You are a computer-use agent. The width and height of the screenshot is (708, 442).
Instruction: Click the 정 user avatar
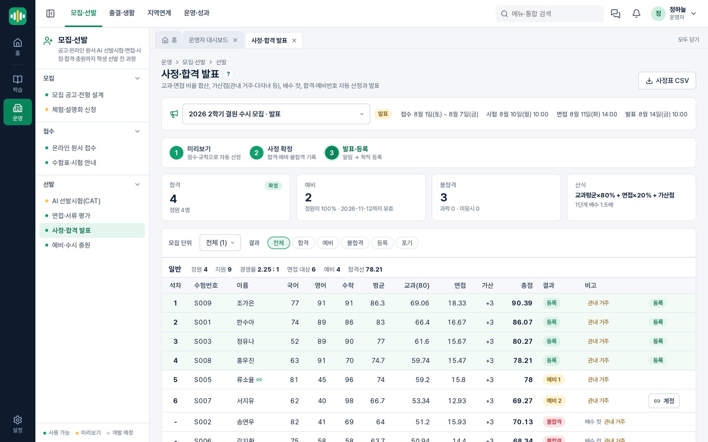658,14
